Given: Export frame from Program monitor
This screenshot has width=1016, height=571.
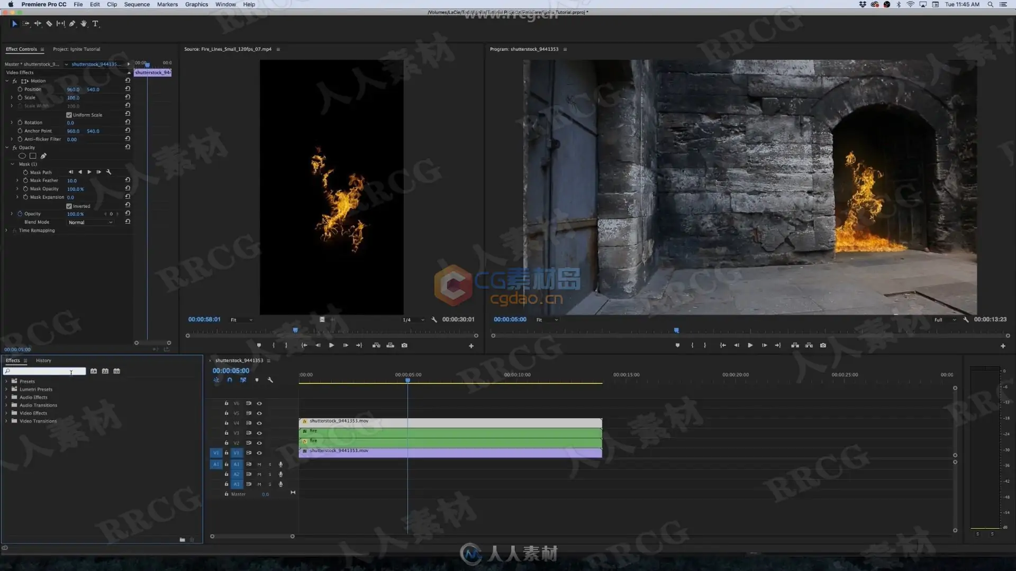Looking at the screenshot, I should (x=823, y=345).
